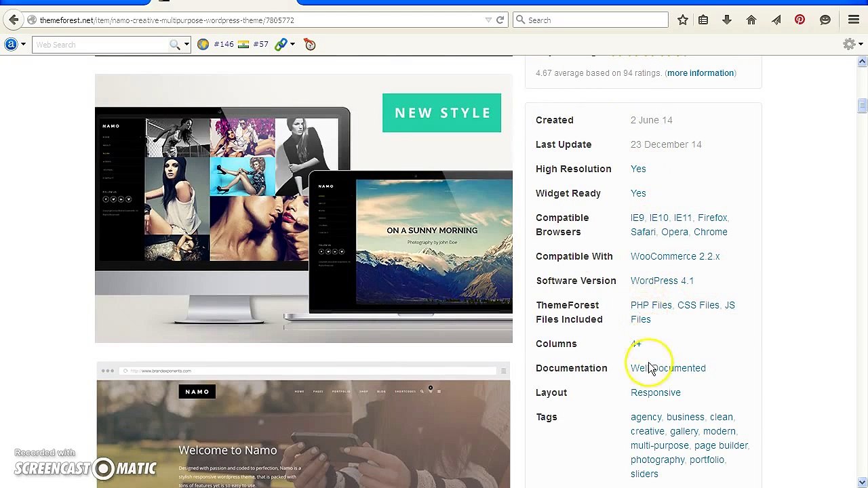Select the 23 December 14 update date
The image size is (868, 488).
(x=666, y=144)
